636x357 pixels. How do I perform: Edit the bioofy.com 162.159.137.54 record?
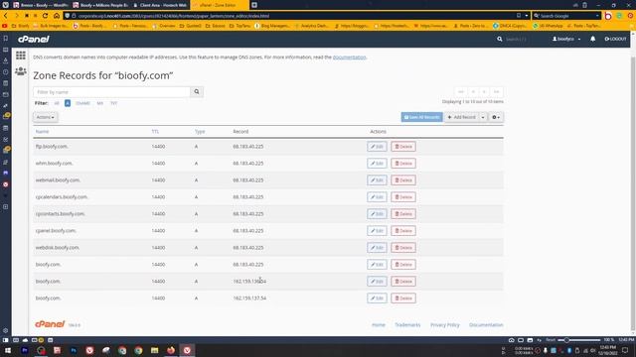click(377, 298)
